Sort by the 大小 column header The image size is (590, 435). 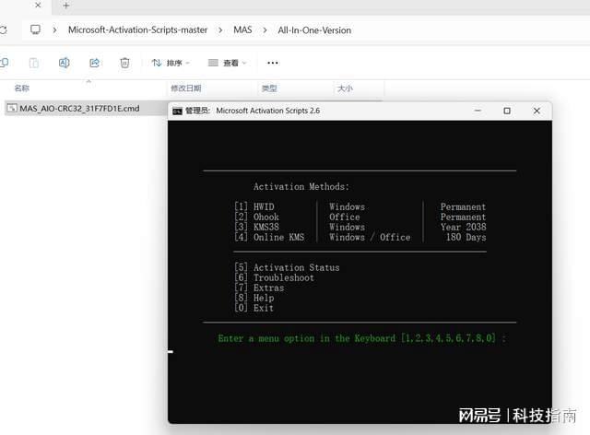pos(345,88)
